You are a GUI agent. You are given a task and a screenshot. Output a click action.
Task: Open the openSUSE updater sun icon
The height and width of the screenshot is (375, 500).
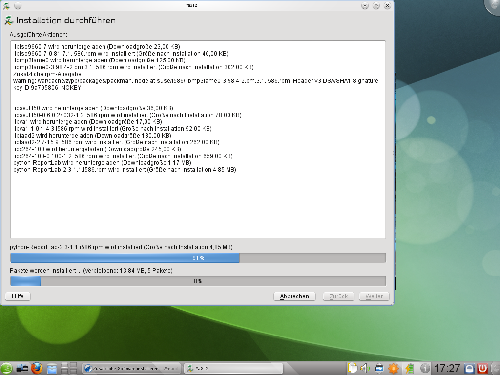(393, 368)
